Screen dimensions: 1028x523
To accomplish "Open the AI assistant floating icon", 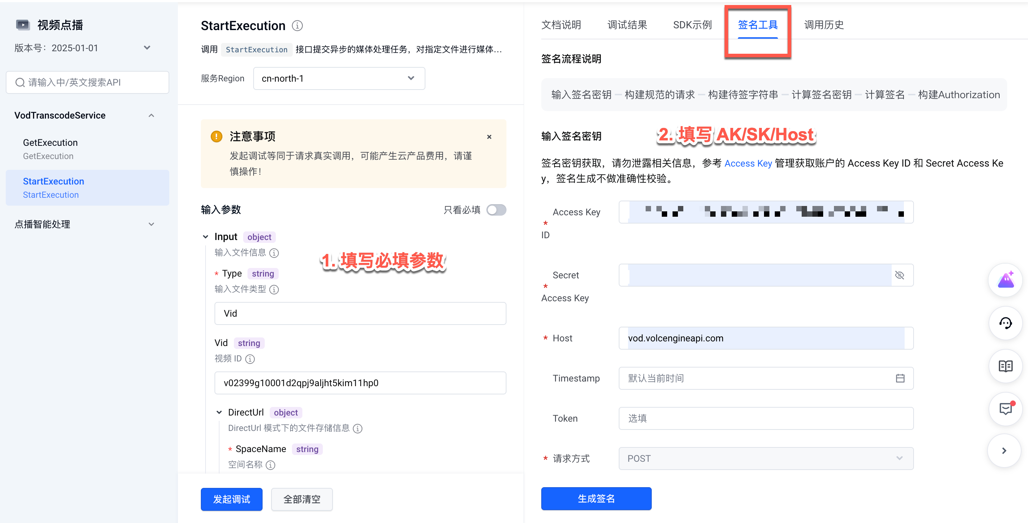I will (x=1005, y=280).
